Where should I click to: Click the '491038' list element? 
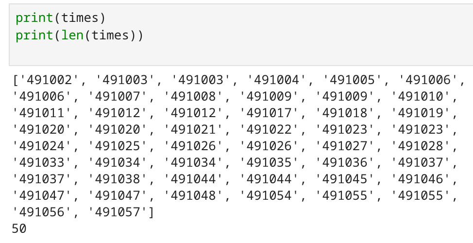coord(118,179)
